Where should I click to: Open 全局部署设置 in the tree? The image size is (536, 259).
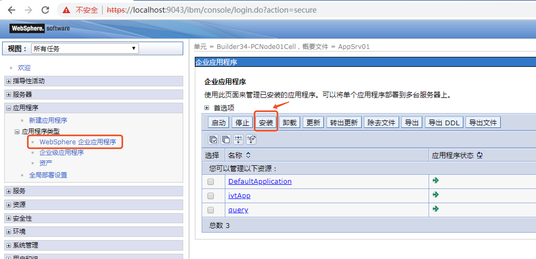pos(48,175)
